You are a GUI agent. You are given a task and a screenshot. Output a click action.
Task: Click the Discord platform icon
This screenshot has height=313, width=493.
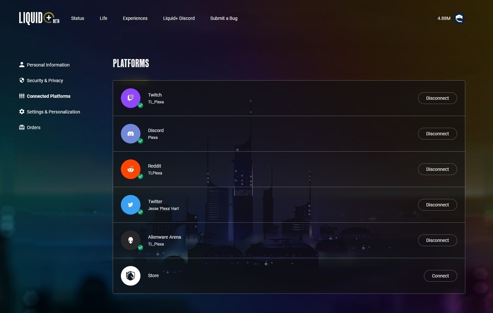coord(130,133)
